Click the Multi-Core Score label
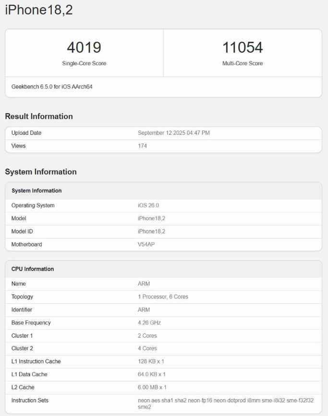 (243, 63)
